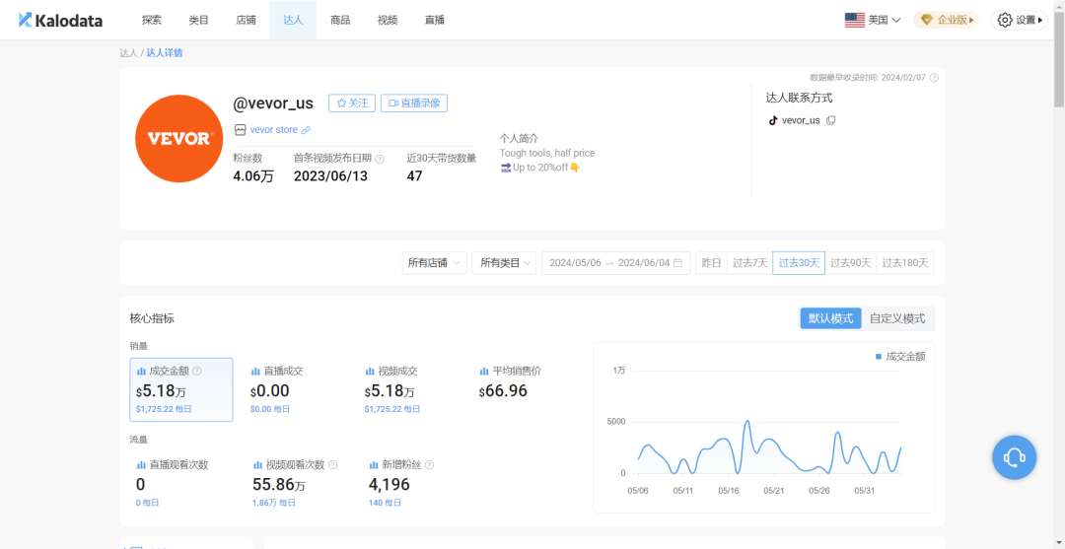
Task: Click the help icon next to 新增粉丝
Action: coord(429,464)
